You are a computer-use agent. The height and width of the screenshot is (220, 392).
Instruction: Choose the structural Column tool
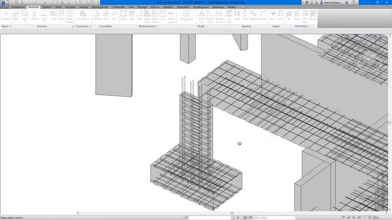34,15
